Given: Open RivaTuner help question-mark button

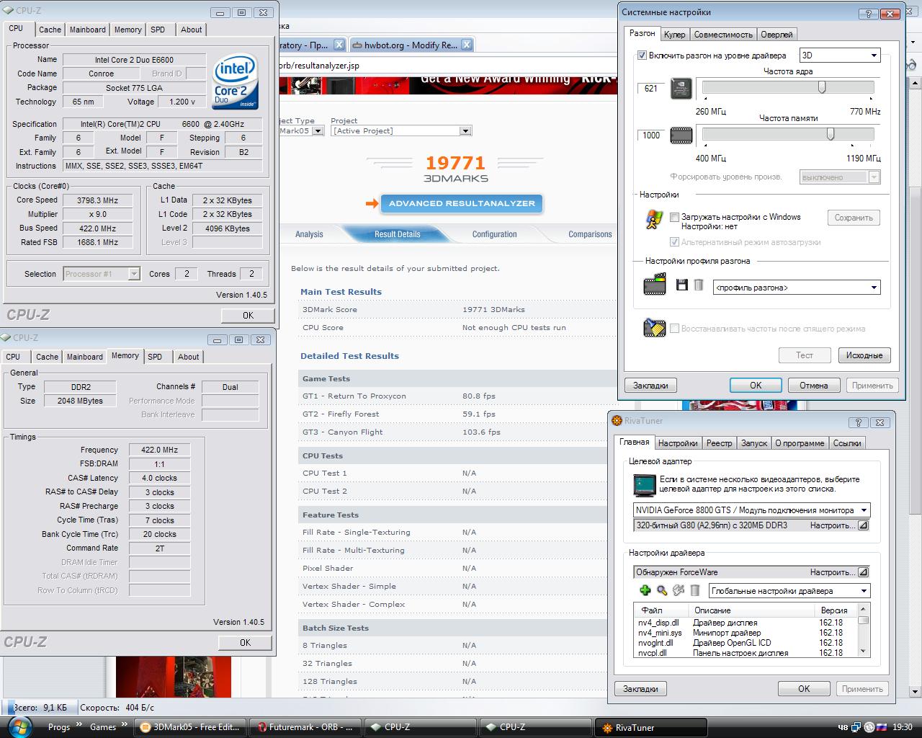Looking at the screenshot, I should tap(858, 422).
